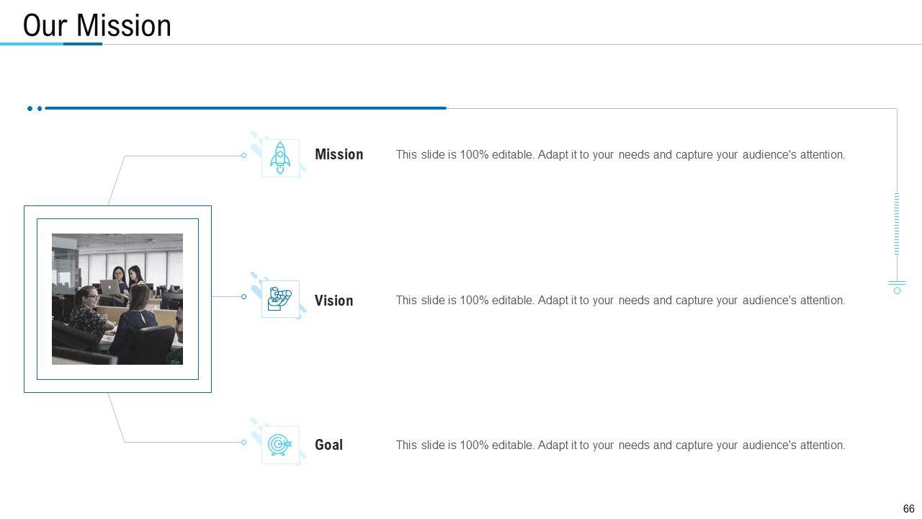Select the 'Goal' heading
The image size is (922, 519).
(x=329, y=445)
